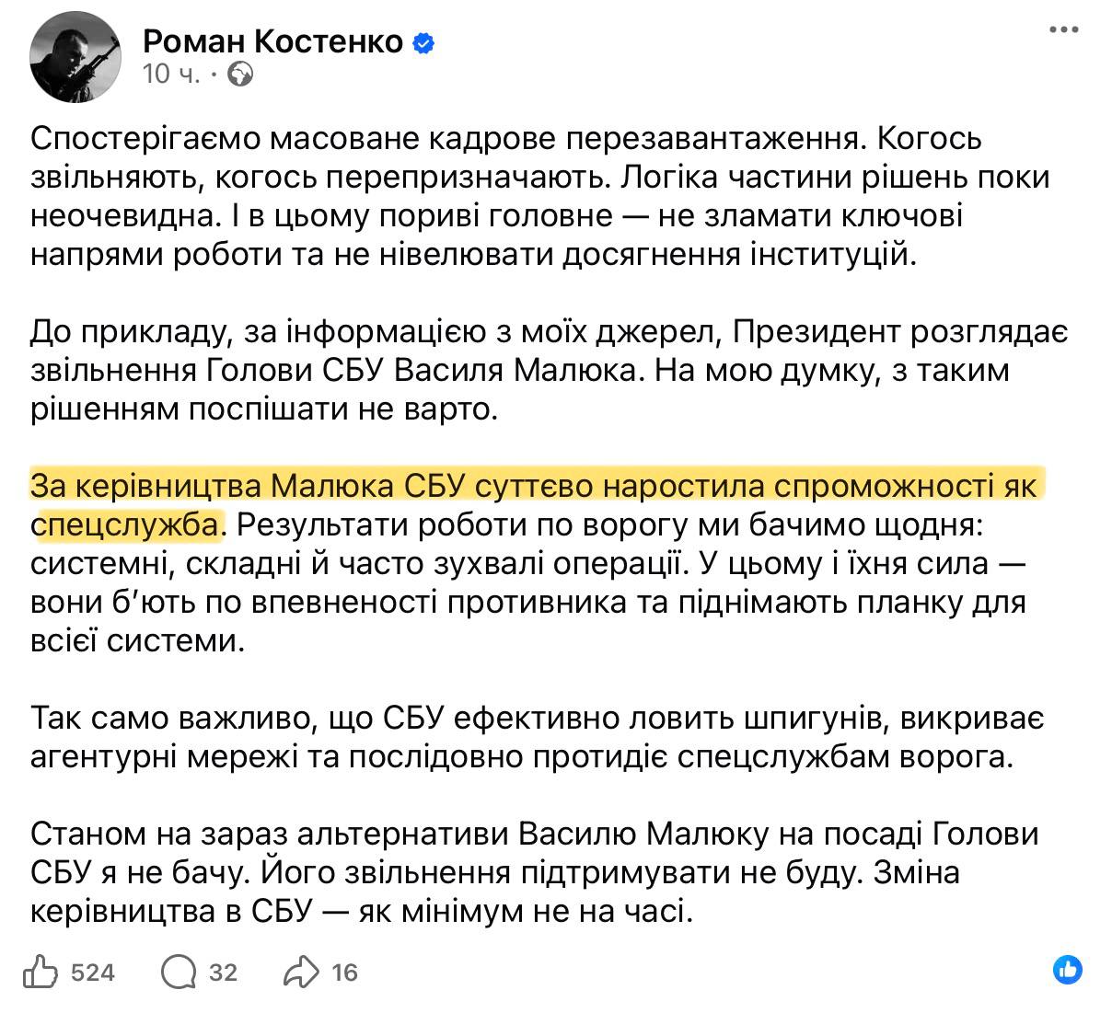Click the blue like reaction badge
This screenshot has height=1013, width=1112.
[x=1067, y=969]
